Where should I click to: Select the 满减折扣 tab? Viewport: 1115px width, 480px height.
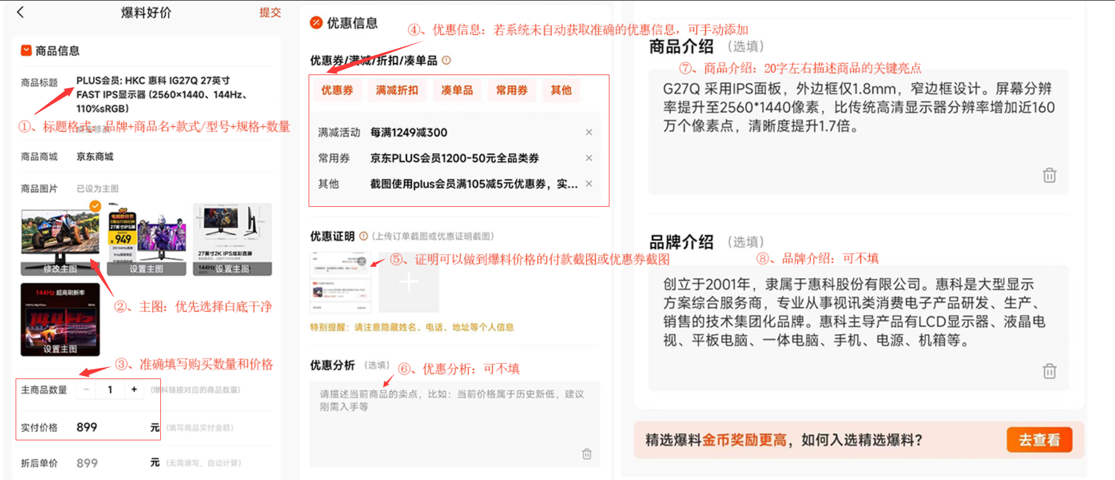click(x=396, y=90)
